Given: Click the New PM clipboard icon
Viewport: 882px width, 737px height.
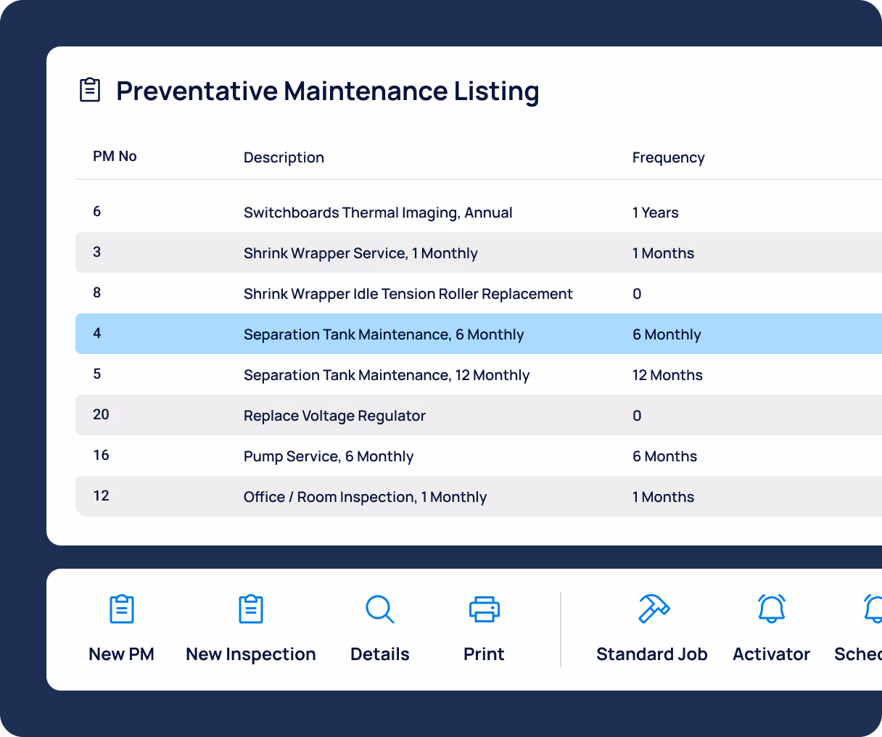Looking at the screenshot, I should coord(122,609).
